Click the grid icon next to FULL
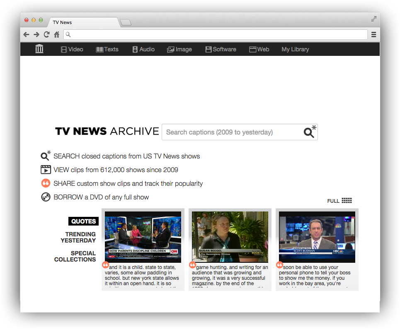Image resolution: width=400 pixels, height=329 pixels. tap(347, 200)
